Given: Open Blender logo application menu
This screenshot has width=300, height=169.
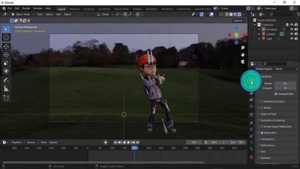Looking at the screenshot, I should point(4,8).
